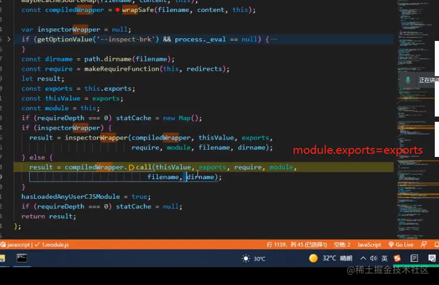This screenshot has height=285, width=439.
Task: Click the inline breakpoint marker before call(
Action: (131, 167)
